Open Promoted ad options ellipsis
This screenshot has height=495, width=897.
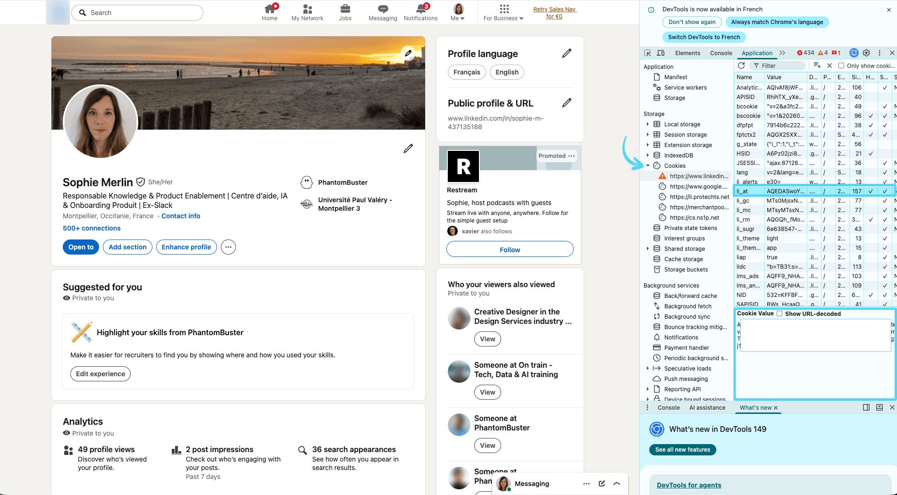571,156
